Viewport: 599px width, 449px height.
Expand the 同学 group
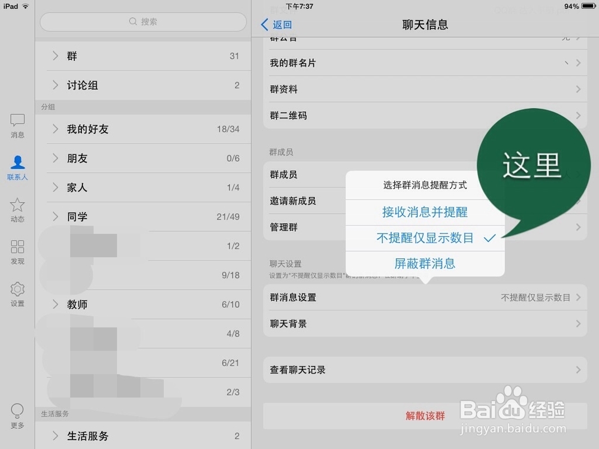click(143, 217)
